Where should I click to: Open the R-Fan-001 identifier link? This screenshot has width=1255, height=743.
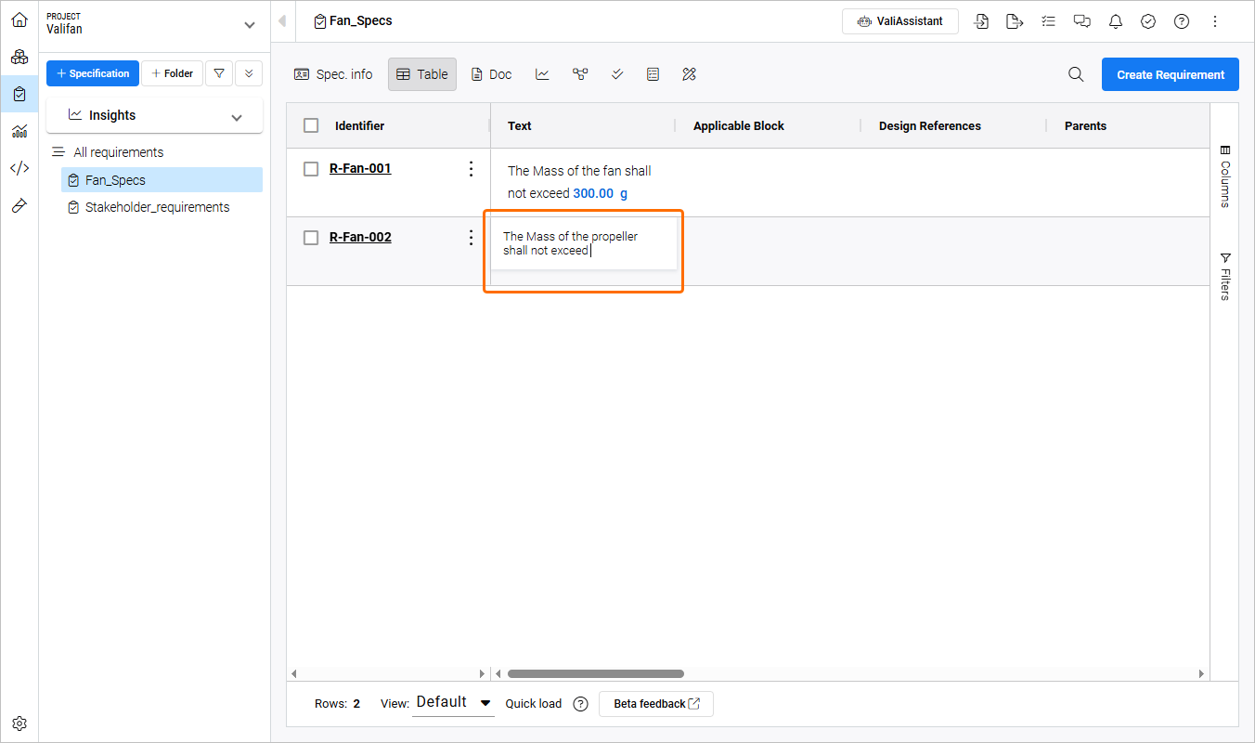(x=360, y=168)
